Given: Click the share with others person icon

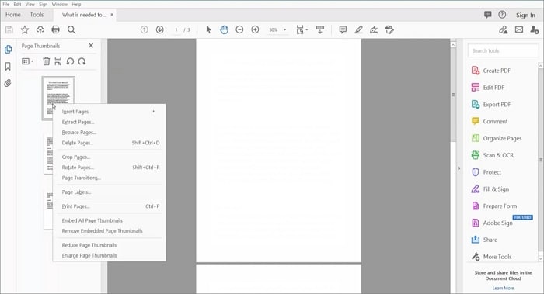Looking at the screenshot, I should [x=535, y=29].
